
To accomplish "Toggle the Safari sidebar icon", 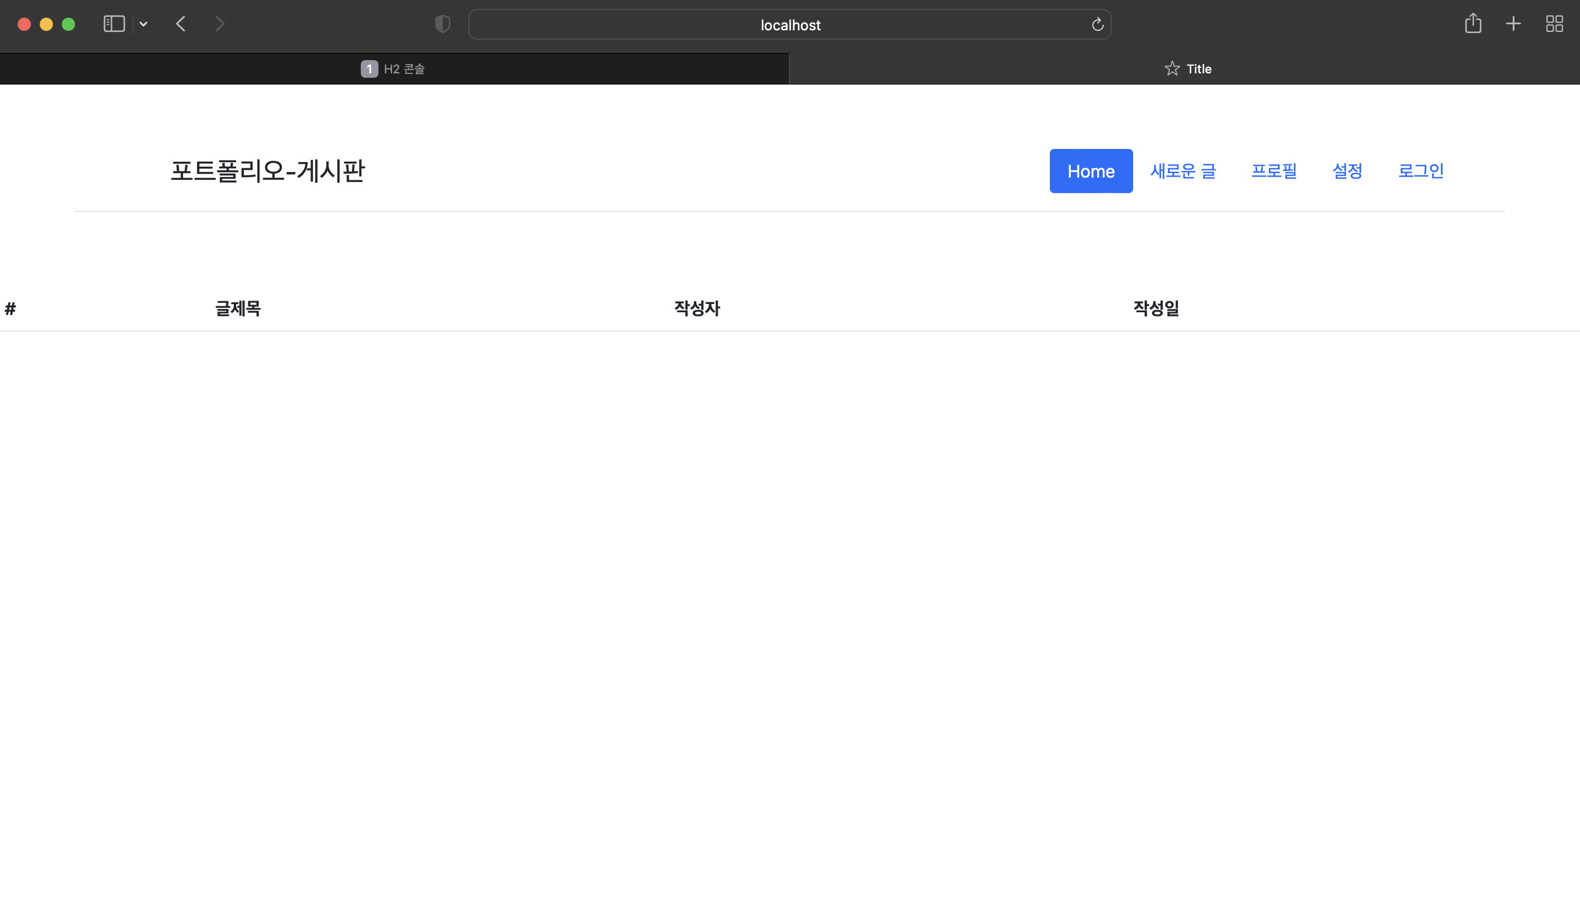I will click(x=114, y=24).
